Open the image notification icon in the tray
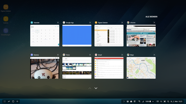 (x=128, y=101)
